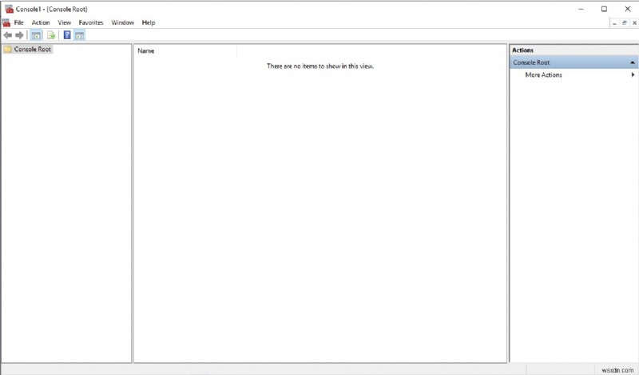Open the View menu

(65, 23)
